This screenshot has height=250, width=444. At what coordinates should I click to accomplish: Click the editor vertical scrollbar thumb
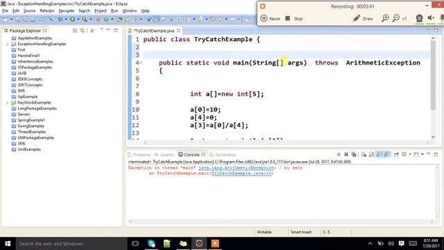coord(433,76)
